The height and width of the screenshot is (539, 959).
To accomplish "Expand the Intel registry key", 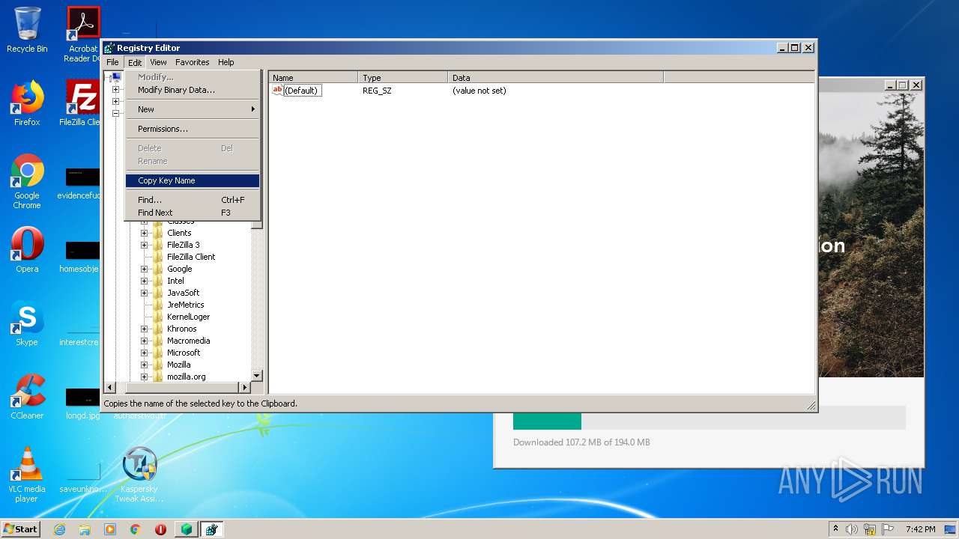I will coord(145,281).
